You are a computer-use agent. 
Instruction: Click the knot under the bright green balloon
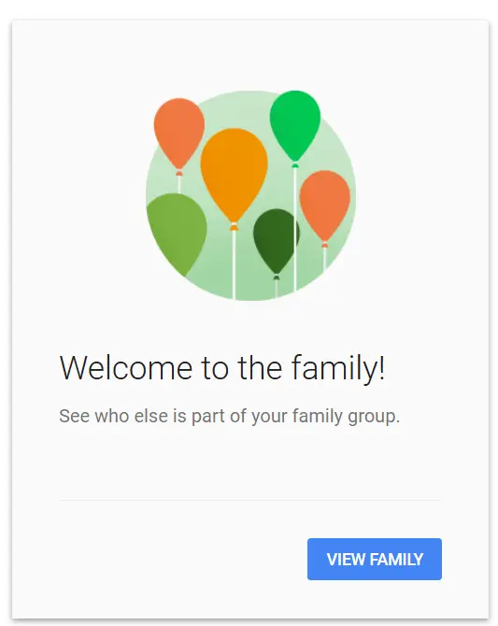pos(294,164)
